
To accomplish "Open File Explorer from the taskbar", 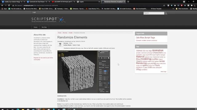I will 23,109.
